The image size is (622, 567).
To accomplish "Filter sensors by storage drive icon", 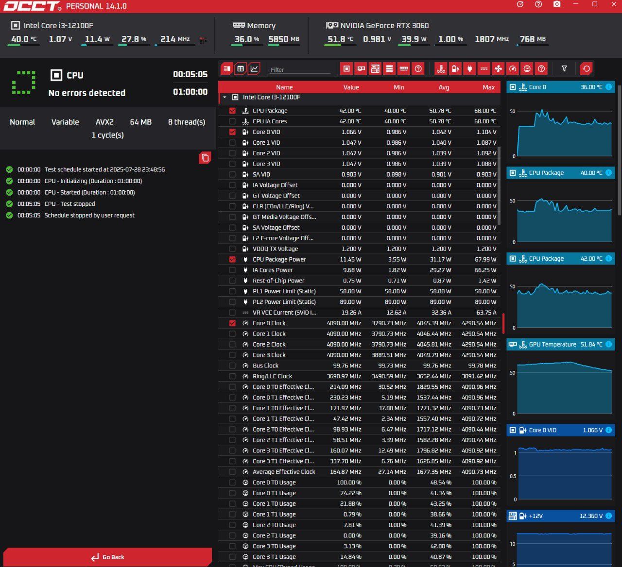I will (389, 69).
